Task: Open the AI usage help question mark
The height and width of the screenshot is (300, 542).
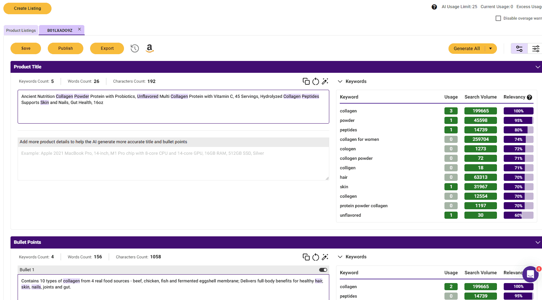Action: (x=434, y=7)
